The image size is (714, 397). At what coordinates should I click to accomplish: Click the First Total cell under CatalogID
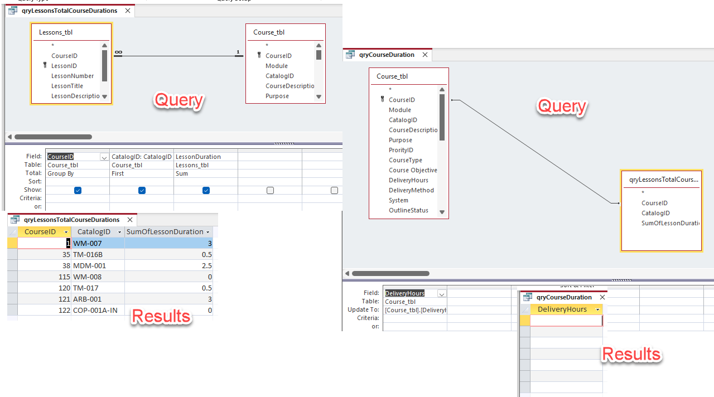pos(142,173)
